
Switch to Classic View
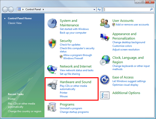[x=15, y=23]
